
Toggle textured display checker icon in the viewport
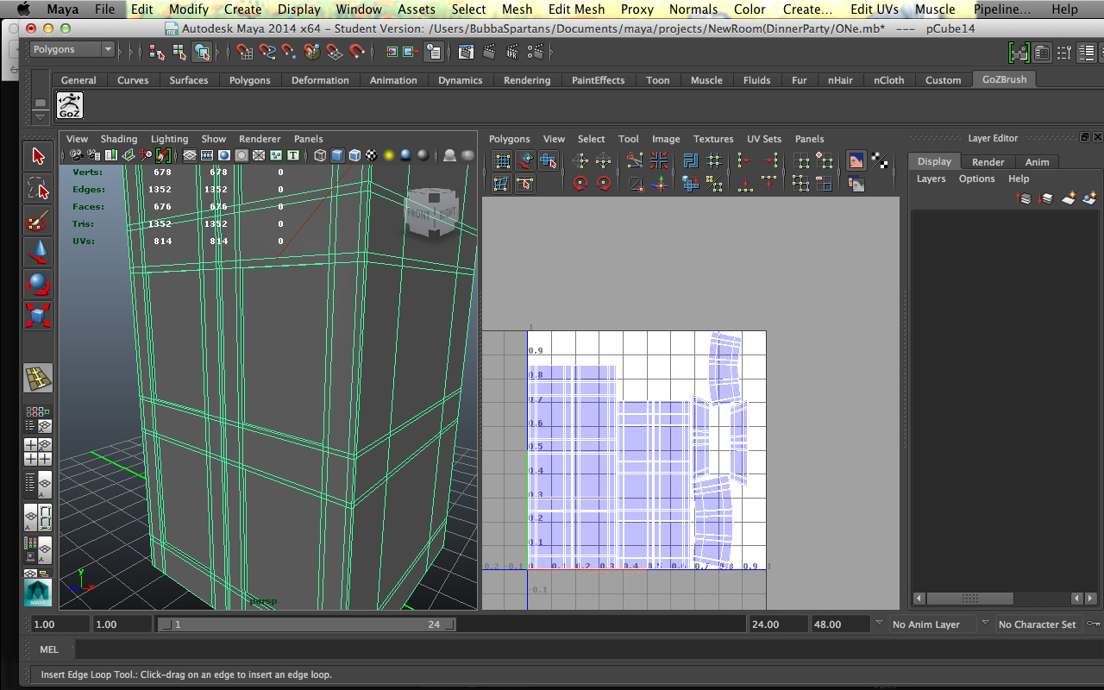[x=372, y=155]
